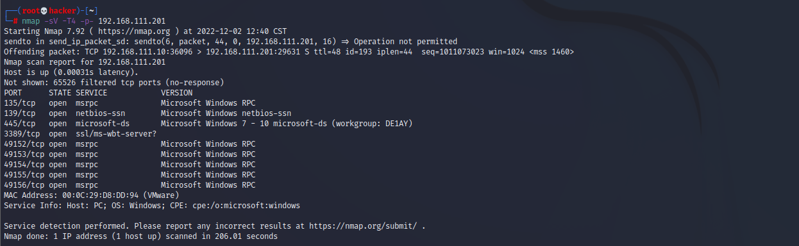Click the 3389/tcp port entry
The height and width of the screenshot is (246, 799).
[22, 133]
